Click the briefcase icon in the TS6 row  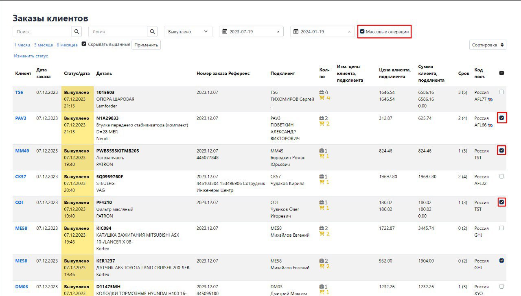click(322, 92)
